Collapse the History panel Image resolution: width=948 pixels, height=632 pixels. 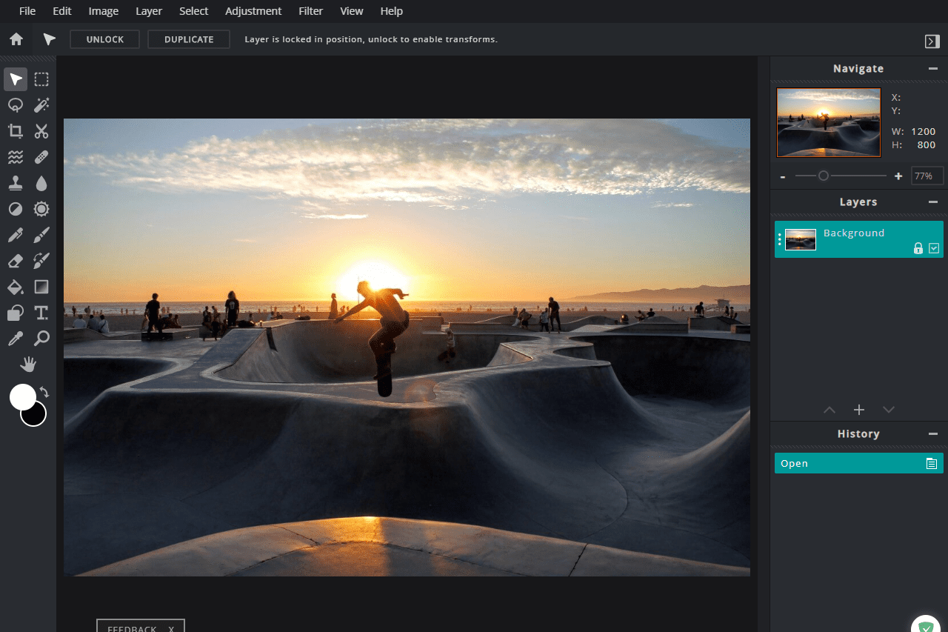pos(933,434)
